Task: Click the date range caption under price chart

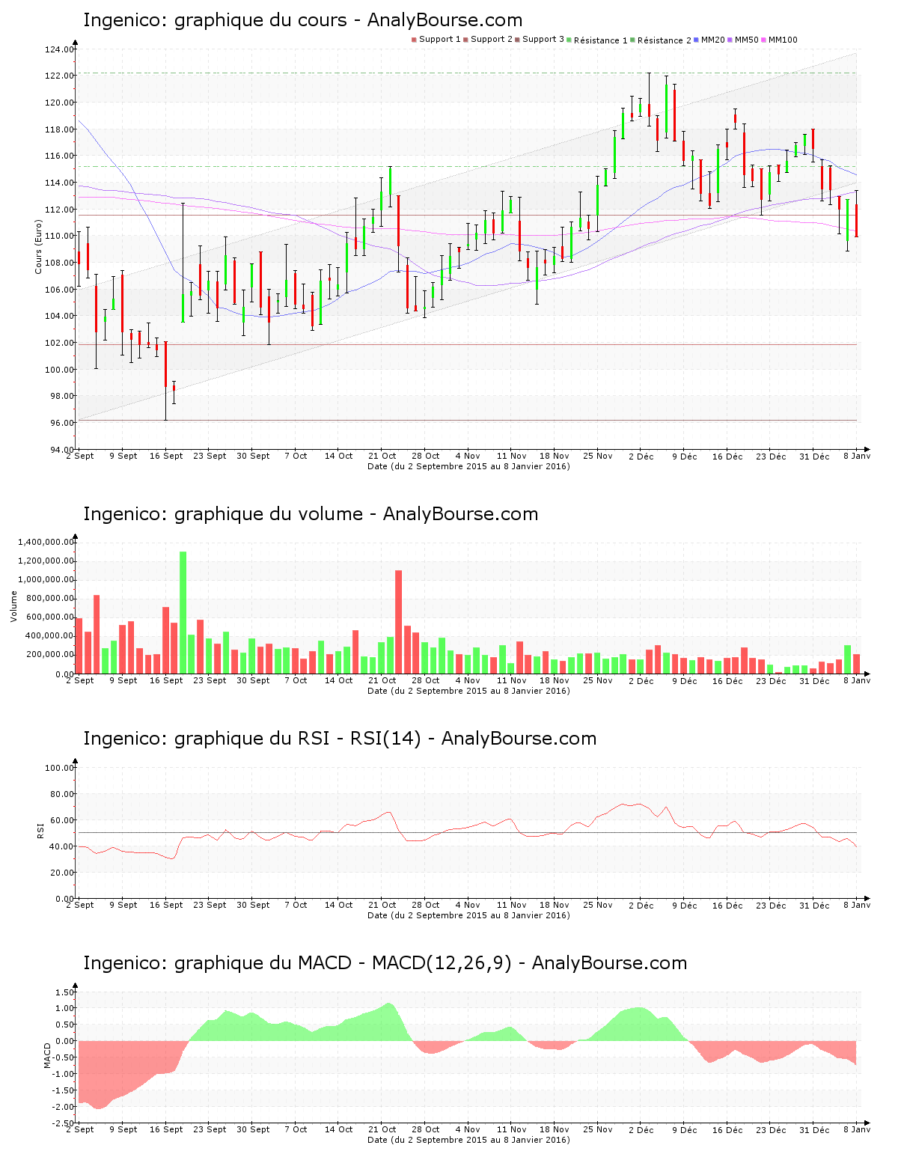Action: pos(468,466)
